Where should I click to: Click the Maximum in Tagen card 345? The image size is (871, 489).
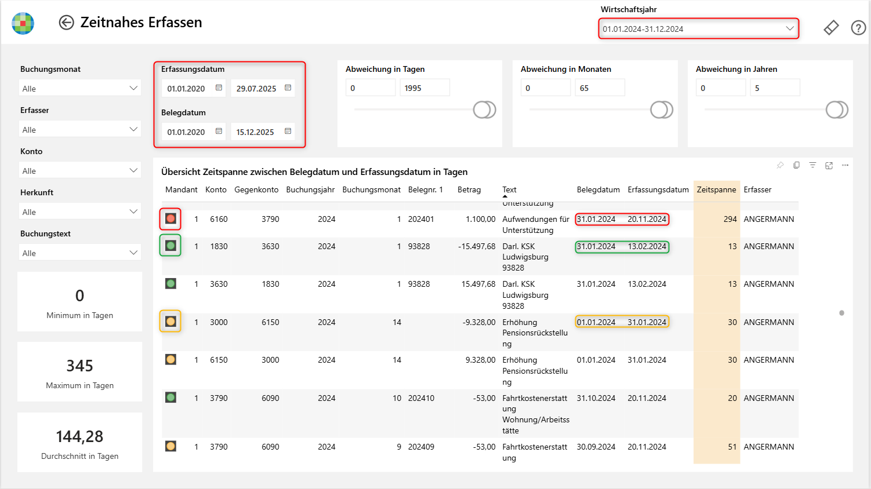click(80, 371)
